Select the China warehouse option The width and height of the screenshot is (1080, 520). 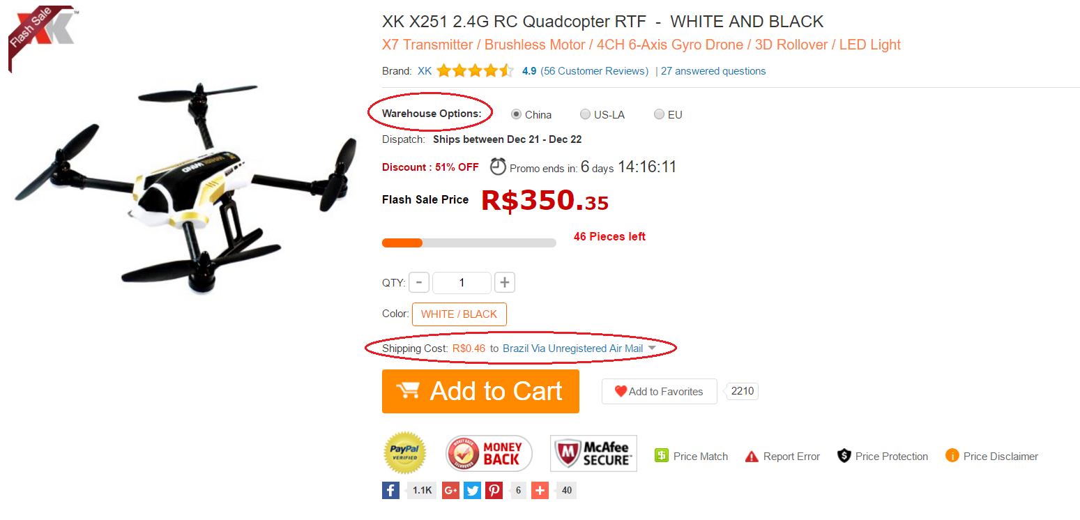[516, 114]
